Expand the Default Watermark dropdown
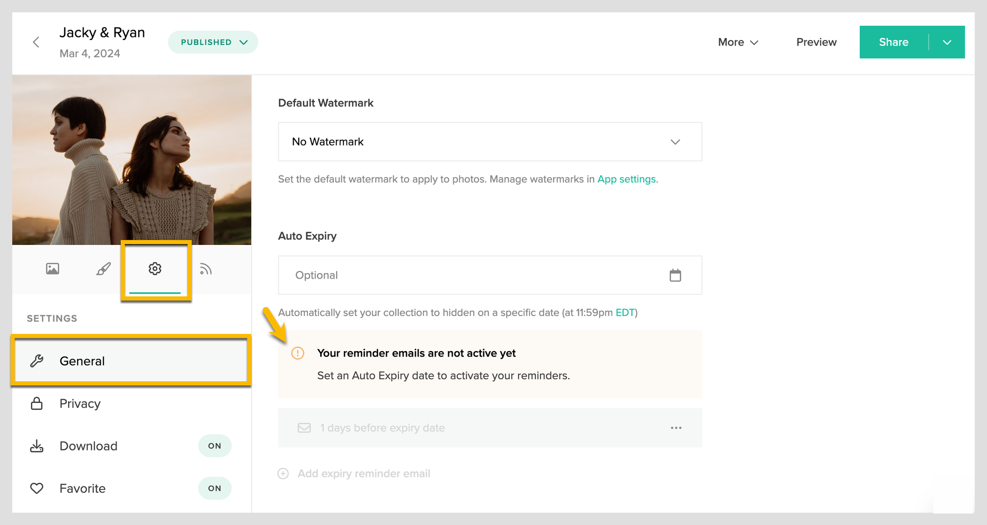The width and height of the screenshot is (987, 525). (490, 142)
